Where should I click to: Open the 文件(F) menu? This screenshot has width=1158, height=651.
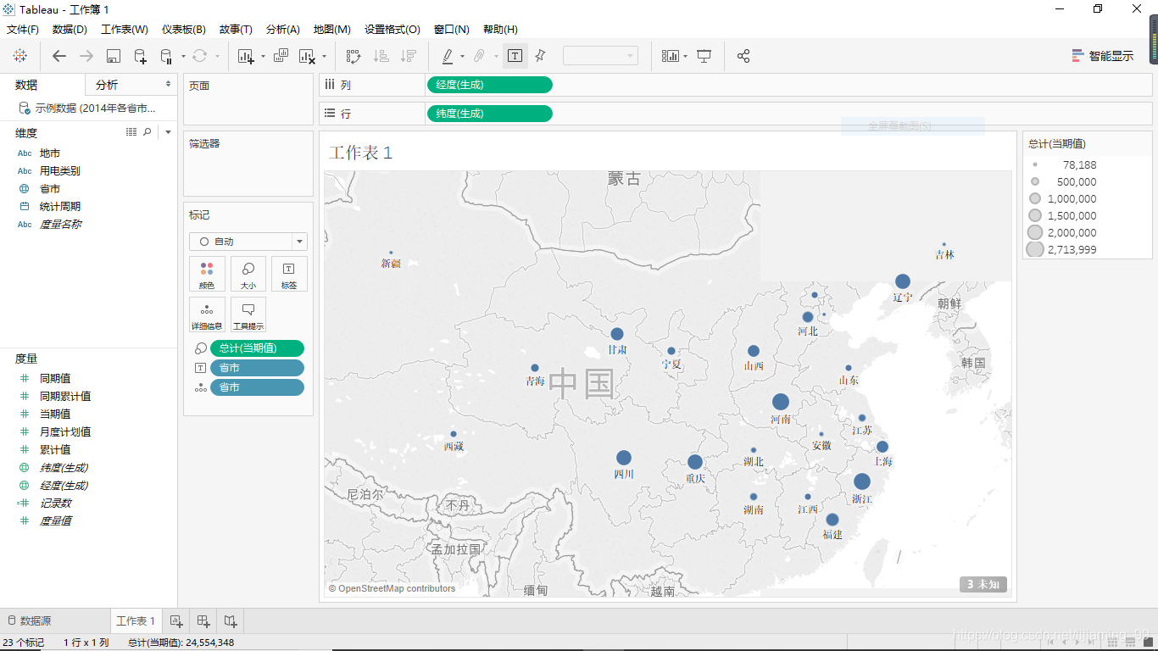[23, 30]
